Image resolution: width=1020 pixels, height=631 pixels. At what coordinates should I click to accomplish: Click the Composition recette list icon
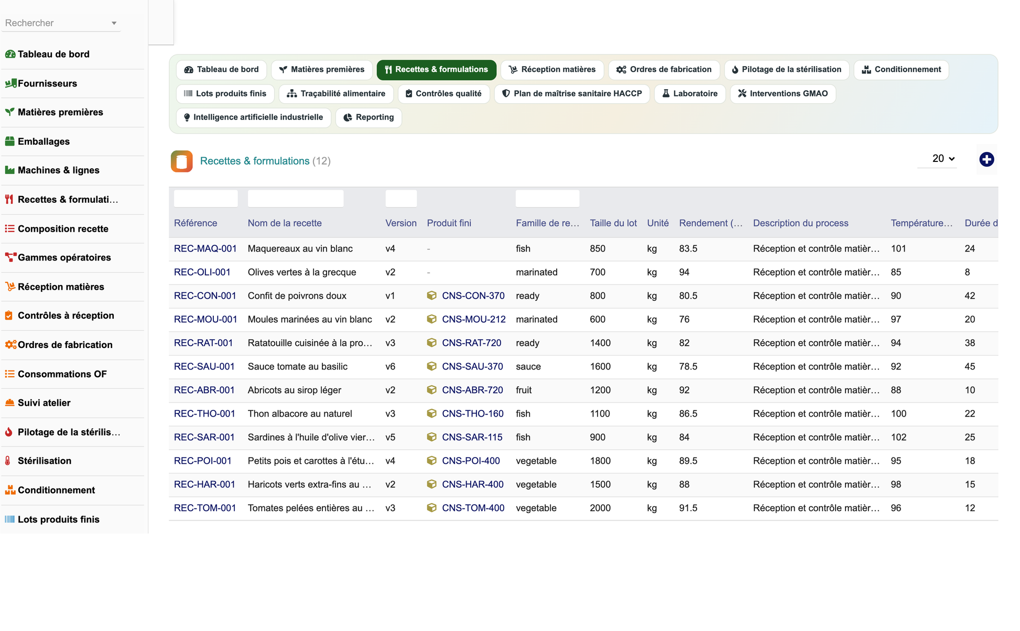point(10,229)
